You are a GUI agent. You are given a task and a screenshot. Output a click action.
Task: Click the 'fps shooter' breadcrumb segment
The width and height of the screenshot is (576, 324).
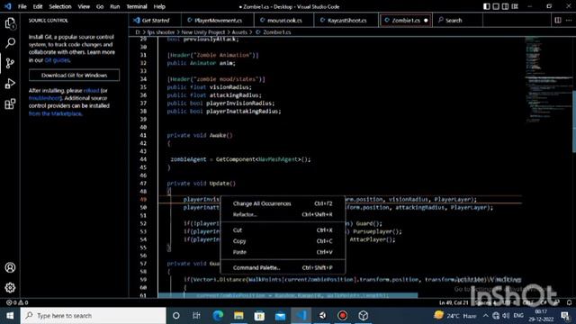(x=160, y=32)
